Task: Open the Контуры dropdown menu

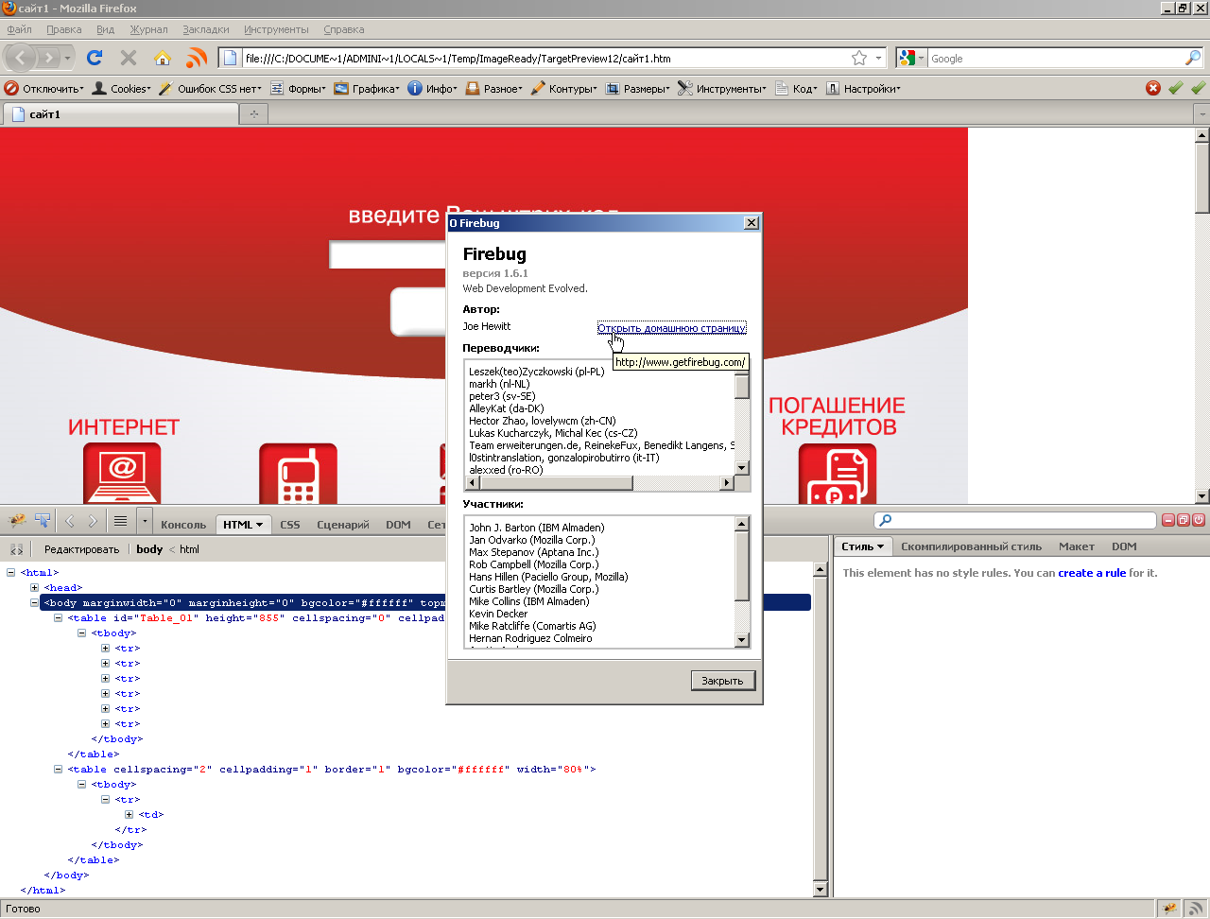Action: point(564,89)
